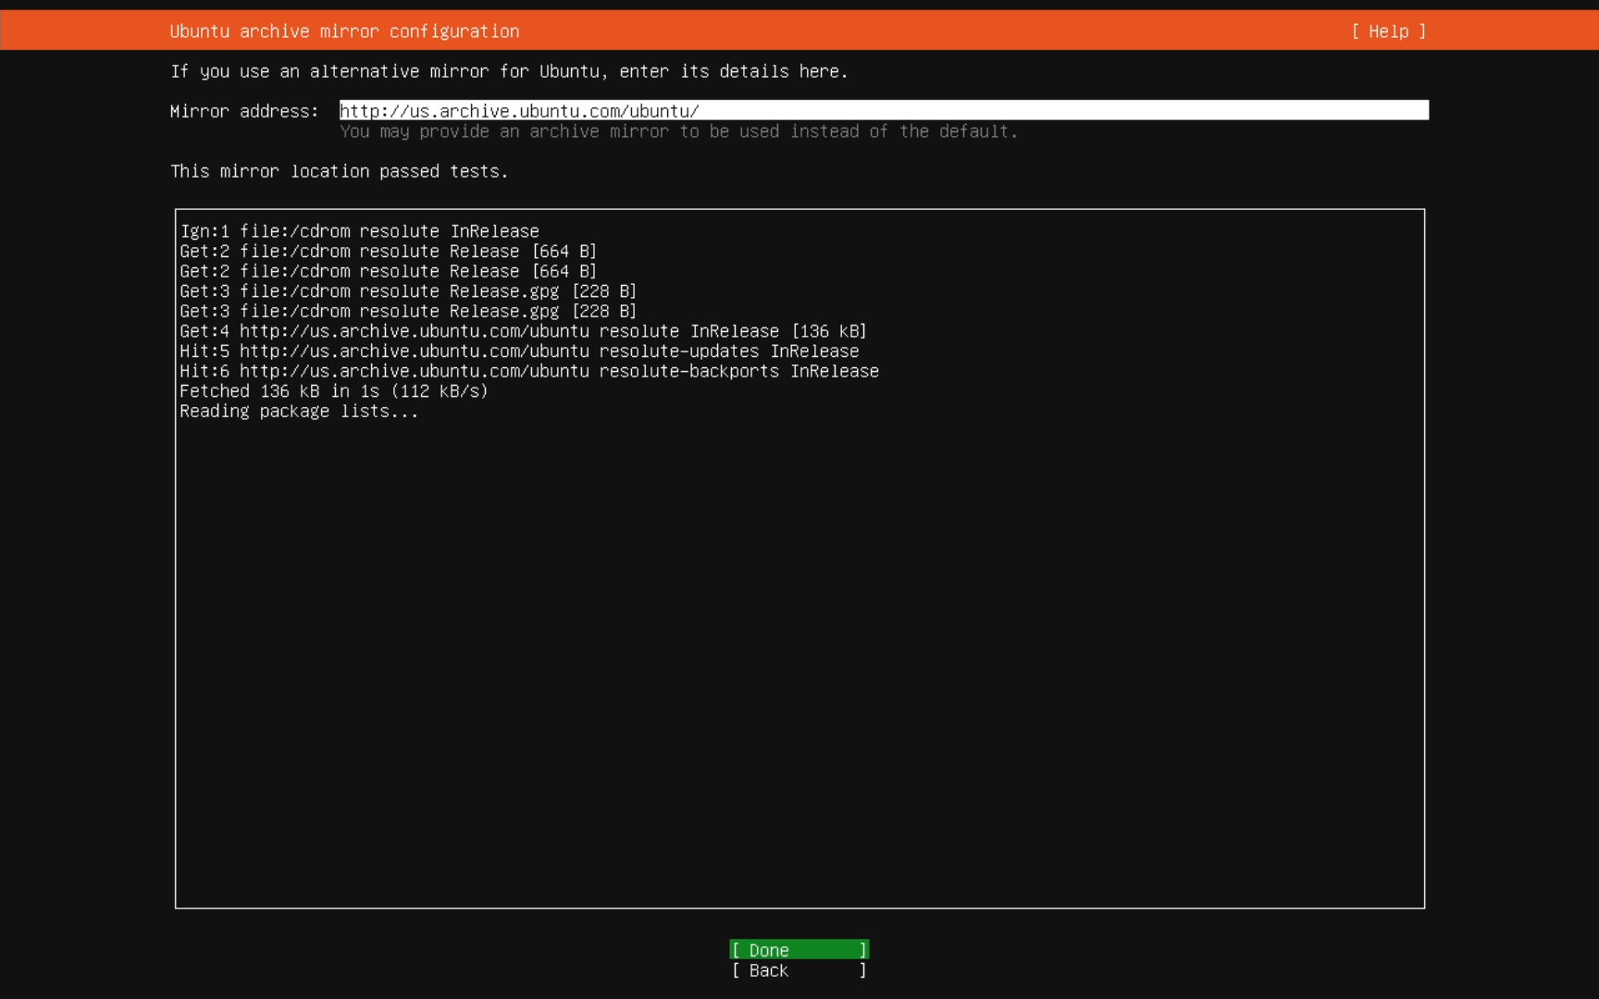Click the 'Get:2 Release [664 B]' log line
Screen dimensions: 1599x999
pos(388,251)
